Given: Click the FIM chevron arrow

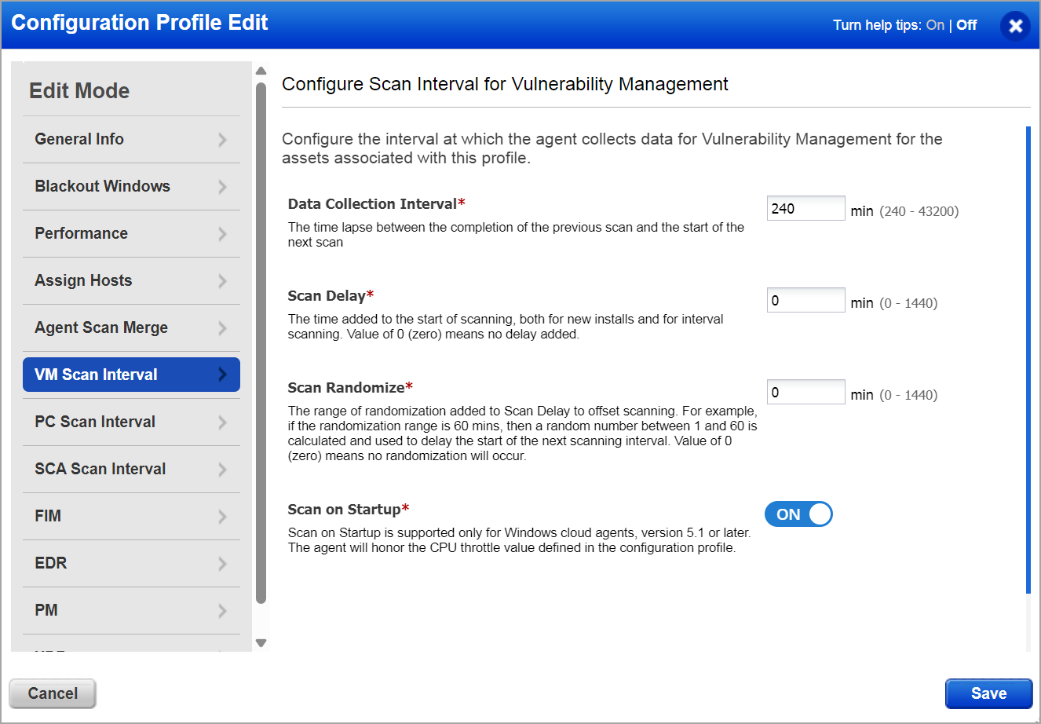Looking at the screenshot, I should 222,517.
